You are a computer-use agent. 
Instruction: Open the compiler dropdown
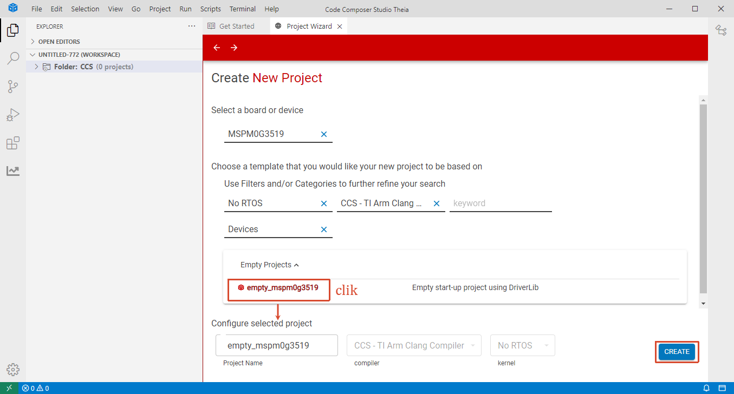414,345
